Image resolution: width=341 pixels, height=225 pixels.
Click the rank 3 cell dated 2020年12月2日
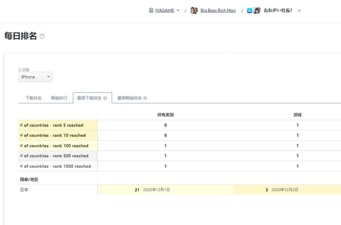[287, 190]
